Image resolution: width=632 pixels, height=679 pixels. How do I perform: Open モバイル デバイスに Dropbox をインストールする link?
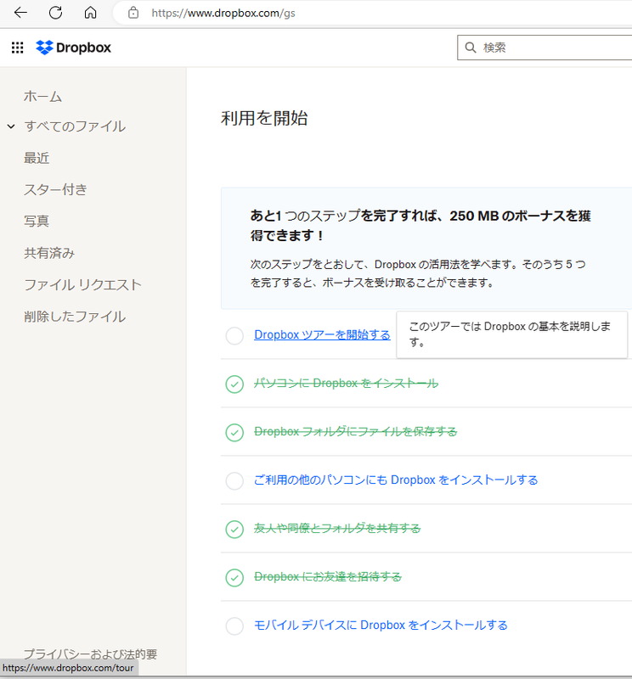[x=381, y=626]
